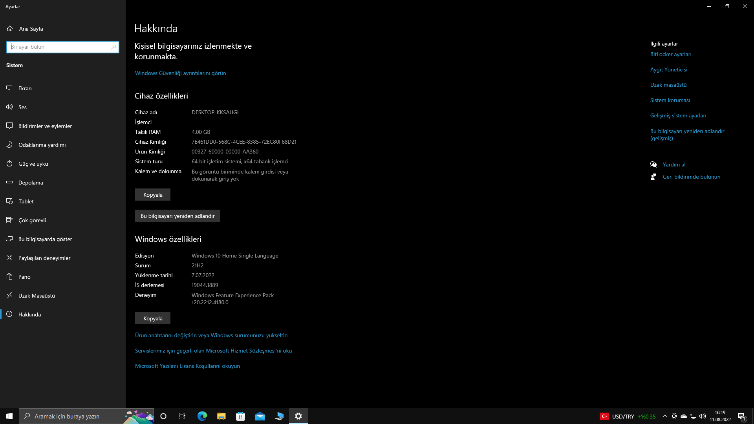Open the Microsoft Store taskbar icon

tap(240, 416)
